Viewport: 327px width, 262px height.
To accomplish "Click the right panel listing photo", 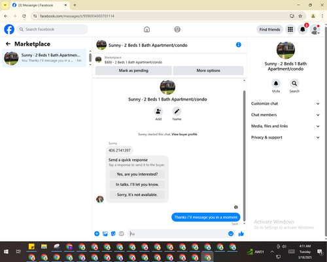I will [x=286, y=50].
